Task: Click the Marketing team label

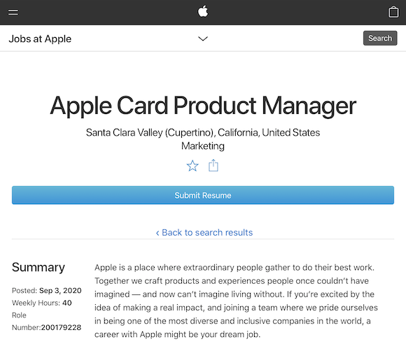Action: point(203,146)
